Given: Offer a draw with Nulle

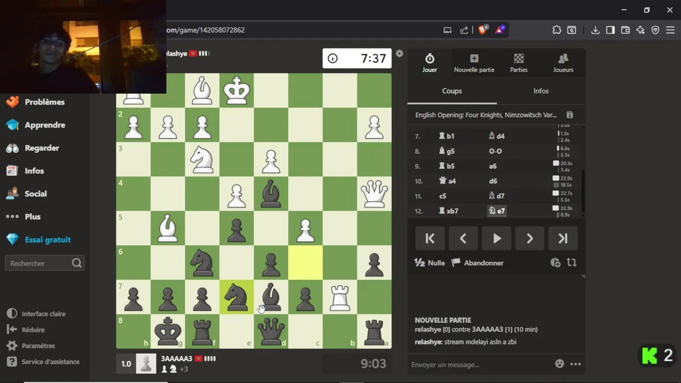Looking at the screenshot, I should 429,263.
